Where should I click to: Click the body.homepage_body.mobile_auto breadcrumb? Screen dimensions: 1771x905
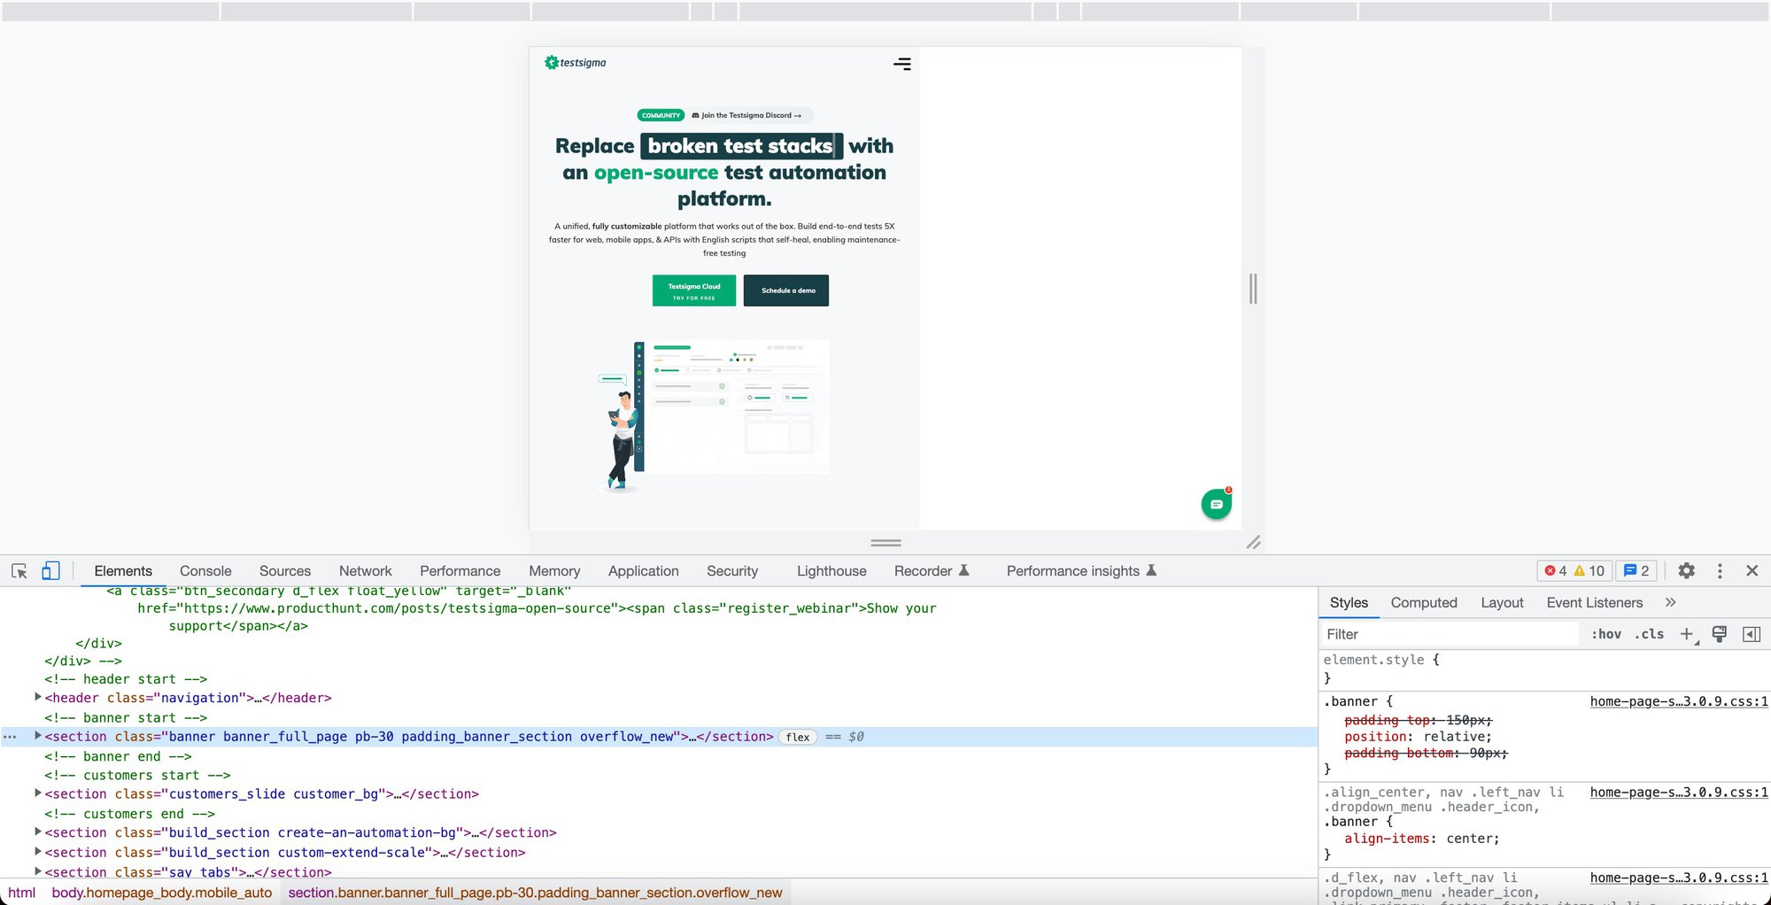coord(161,893)
